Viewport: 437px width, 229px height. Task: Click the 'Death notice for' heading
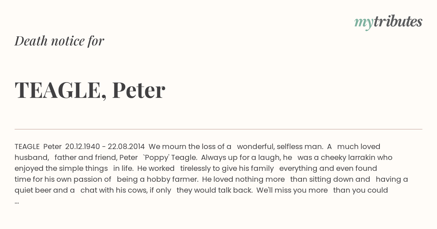[59, 41]
